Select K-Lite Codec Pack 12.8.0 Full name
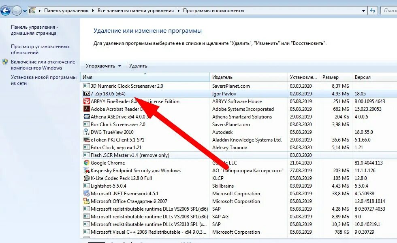397x243 pixels. pos(121,178)
